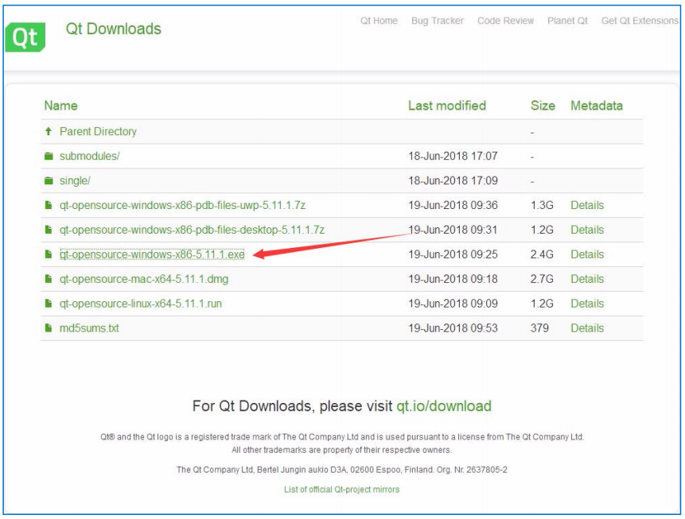Viewport: 685px width, 519px height.
Task: Click the Qt Downloads page title
Action: point(114,29)
